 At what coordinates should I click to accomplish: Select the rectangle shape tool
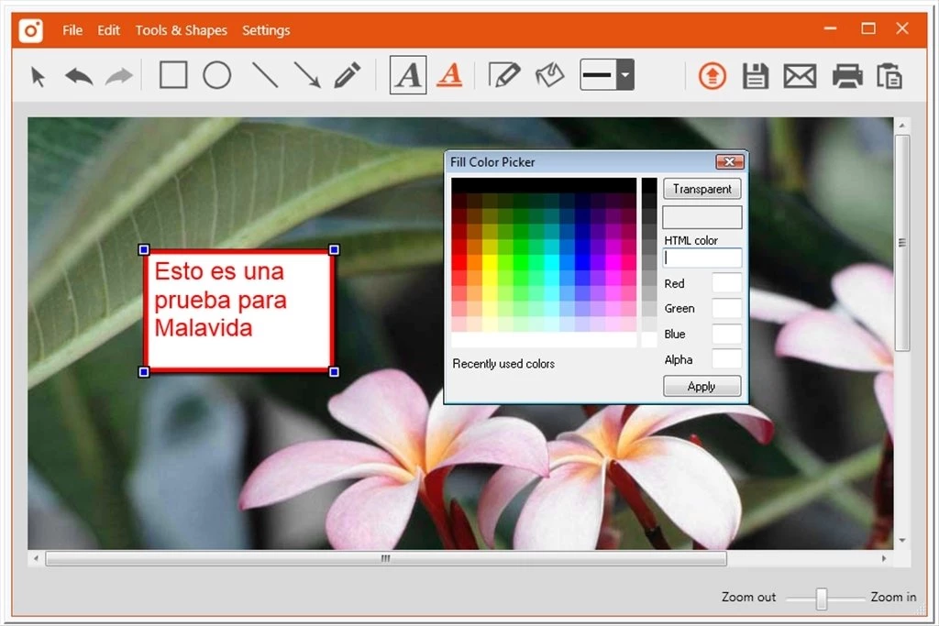173,75
